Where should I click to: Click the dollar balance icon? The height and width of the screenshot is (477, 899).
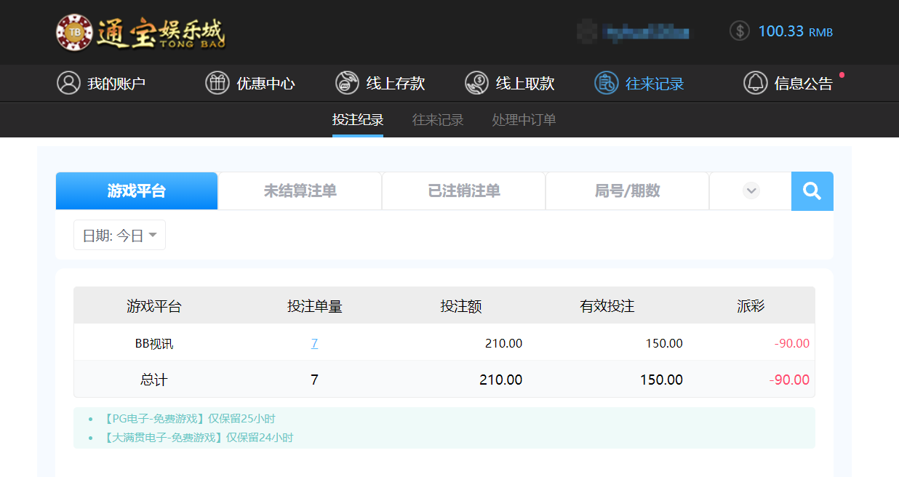(739, 31)
